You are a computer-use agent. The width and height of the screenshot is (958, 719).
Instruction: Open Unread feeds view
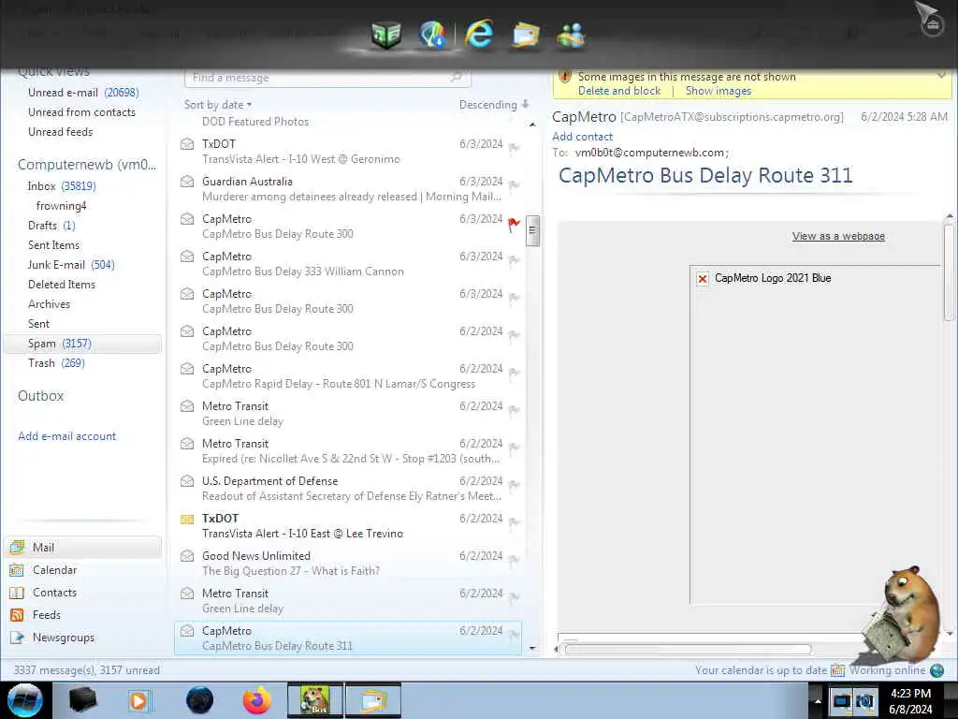61,131
